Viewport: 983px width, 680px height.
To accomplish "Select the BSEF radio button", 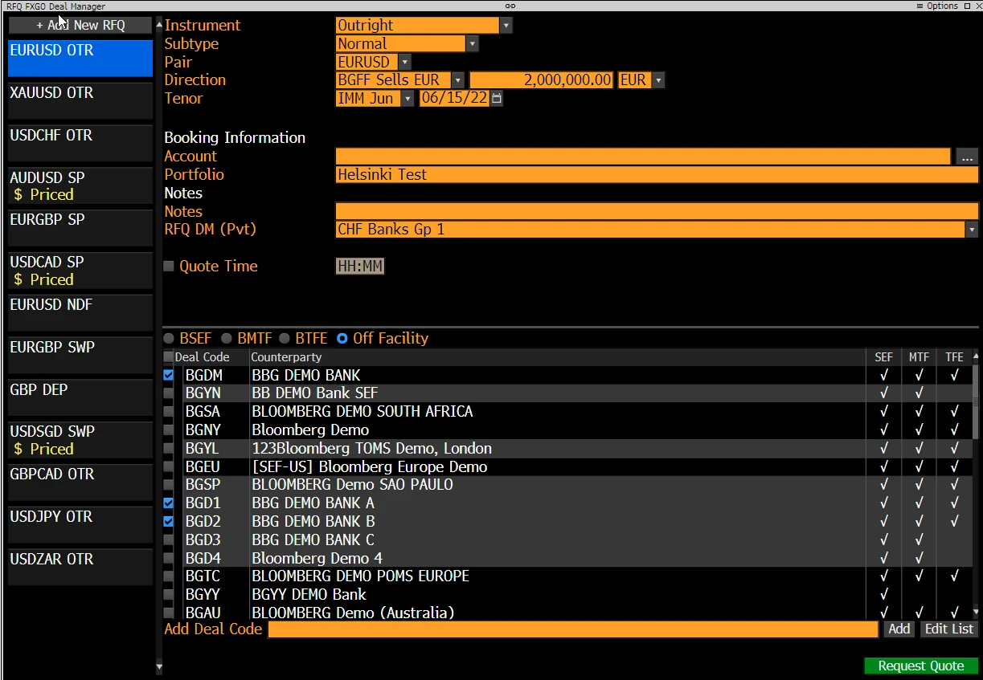I will [x=169, y=339].
